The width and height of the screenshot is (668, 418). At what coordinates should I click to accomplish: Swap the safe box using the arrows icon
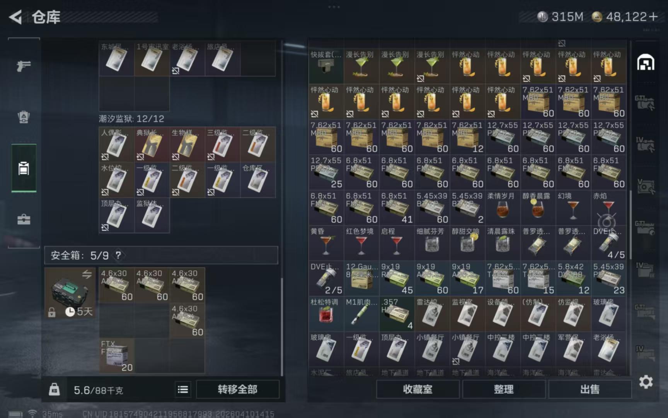87,274
